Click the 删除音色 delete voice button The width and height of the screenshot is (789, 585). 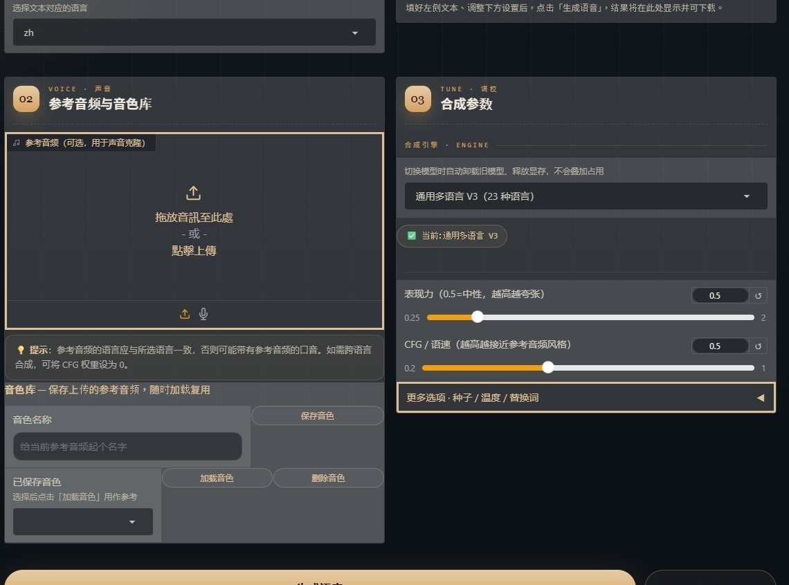coord(328,478)
